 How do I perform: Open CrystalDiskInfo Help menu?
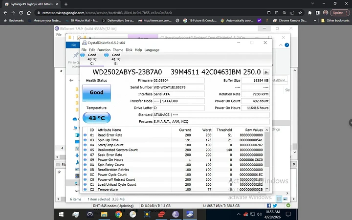[x=138, y=50]
